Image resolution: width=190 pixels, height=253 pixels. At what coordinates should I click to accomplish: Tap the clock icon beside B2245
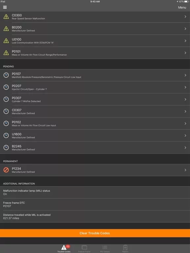coord(6,148)
